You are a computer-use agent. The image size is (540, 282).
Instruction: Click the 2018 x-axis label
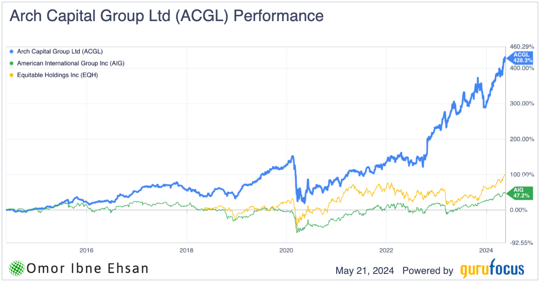pyautogui.click(x=186, y=250)
